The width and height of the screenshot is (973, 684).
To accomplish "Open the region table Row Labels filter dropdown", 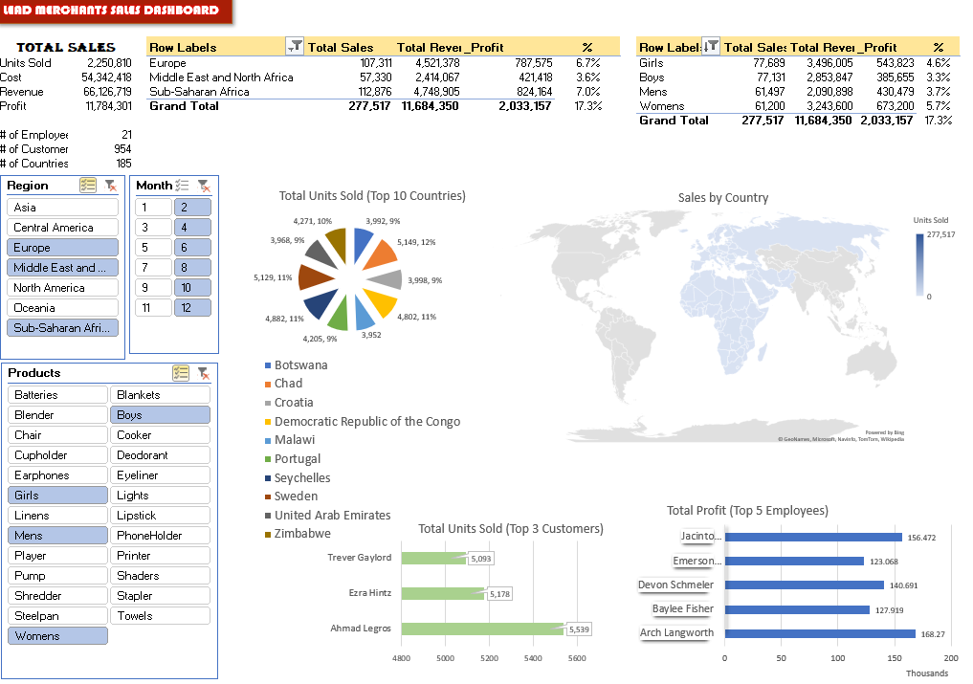I will [x=295, y=47].
